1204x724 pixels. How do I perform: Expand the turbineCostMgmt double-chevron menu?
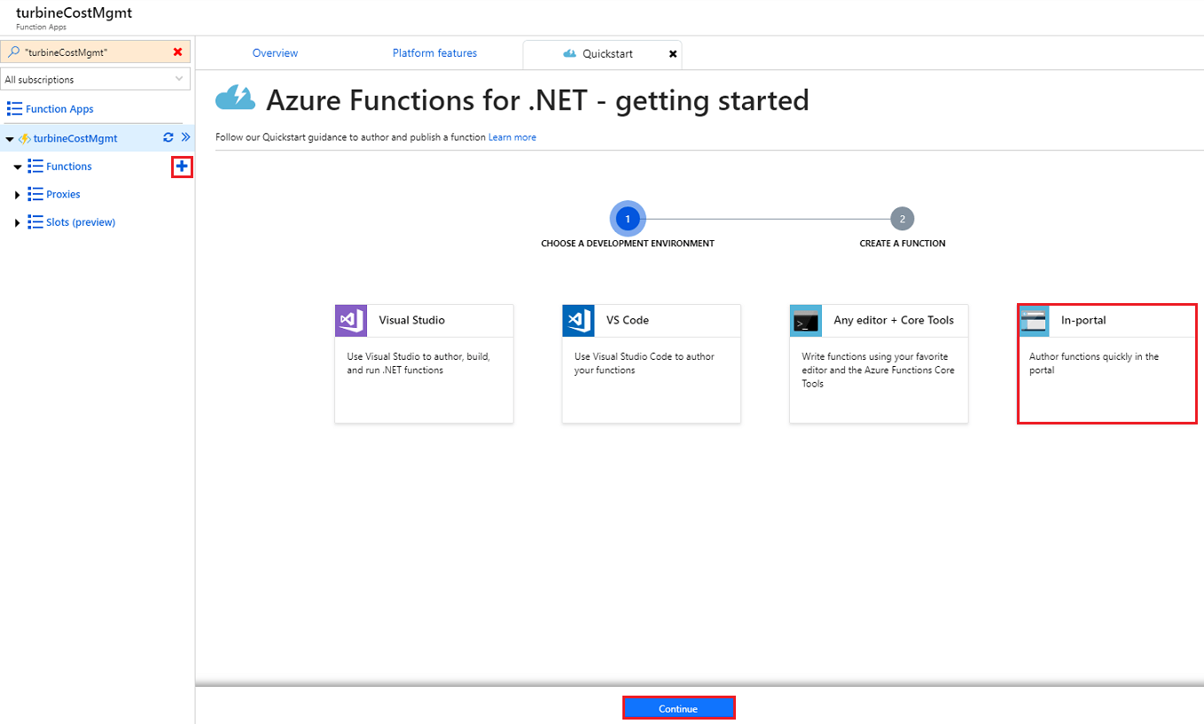tap(185, 137)
